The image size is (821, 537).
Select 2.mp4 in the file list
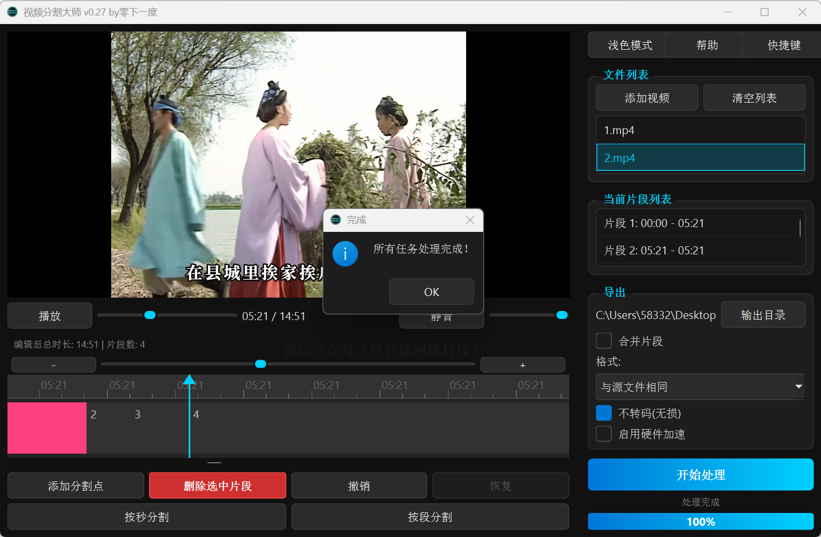click(700, 158)
